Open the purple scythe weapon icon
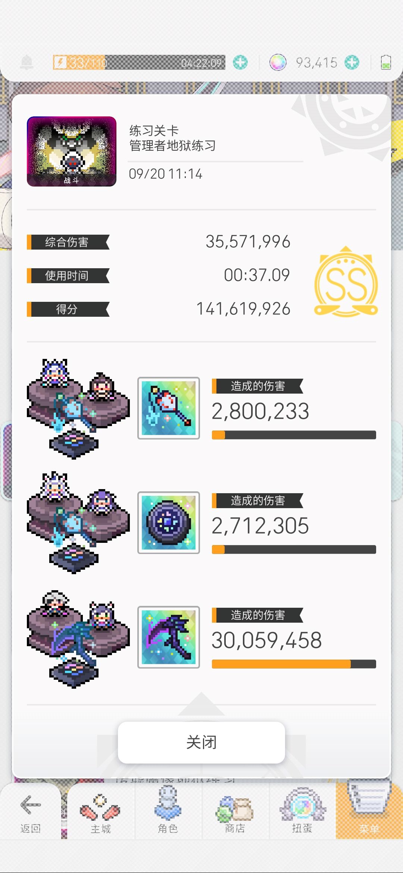Viewport: 403px width, 873px height. tap(169, 637)
